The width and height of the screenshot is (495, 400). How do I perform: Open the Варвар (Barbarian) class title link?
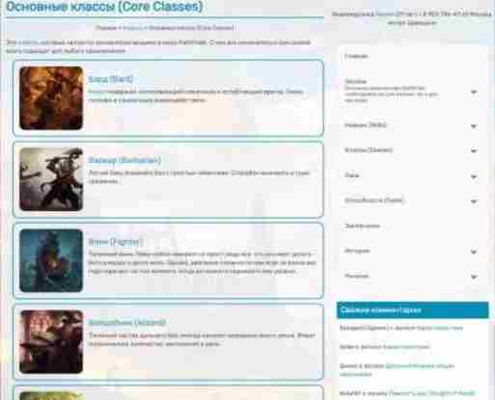pos(124,160)
